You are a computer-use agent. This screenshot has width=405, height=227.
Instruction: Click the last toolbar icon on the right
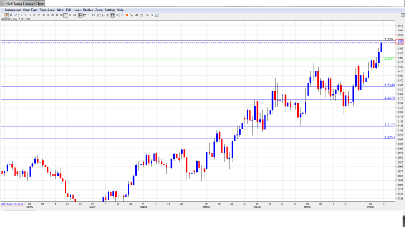coord(156,15)
